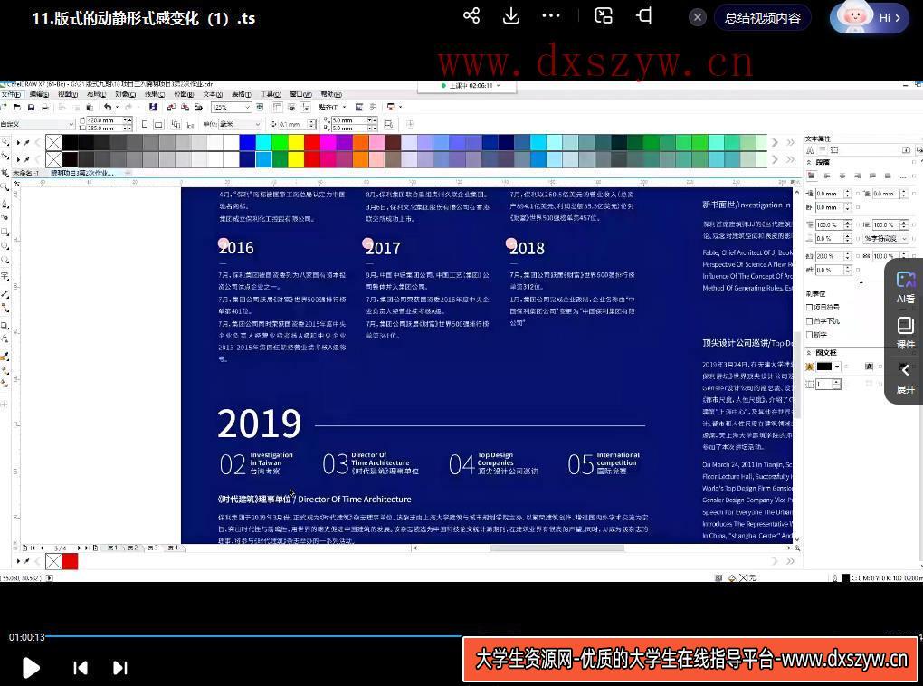Skip to next video
Screen dimensions: 923x686
(120, 667)
